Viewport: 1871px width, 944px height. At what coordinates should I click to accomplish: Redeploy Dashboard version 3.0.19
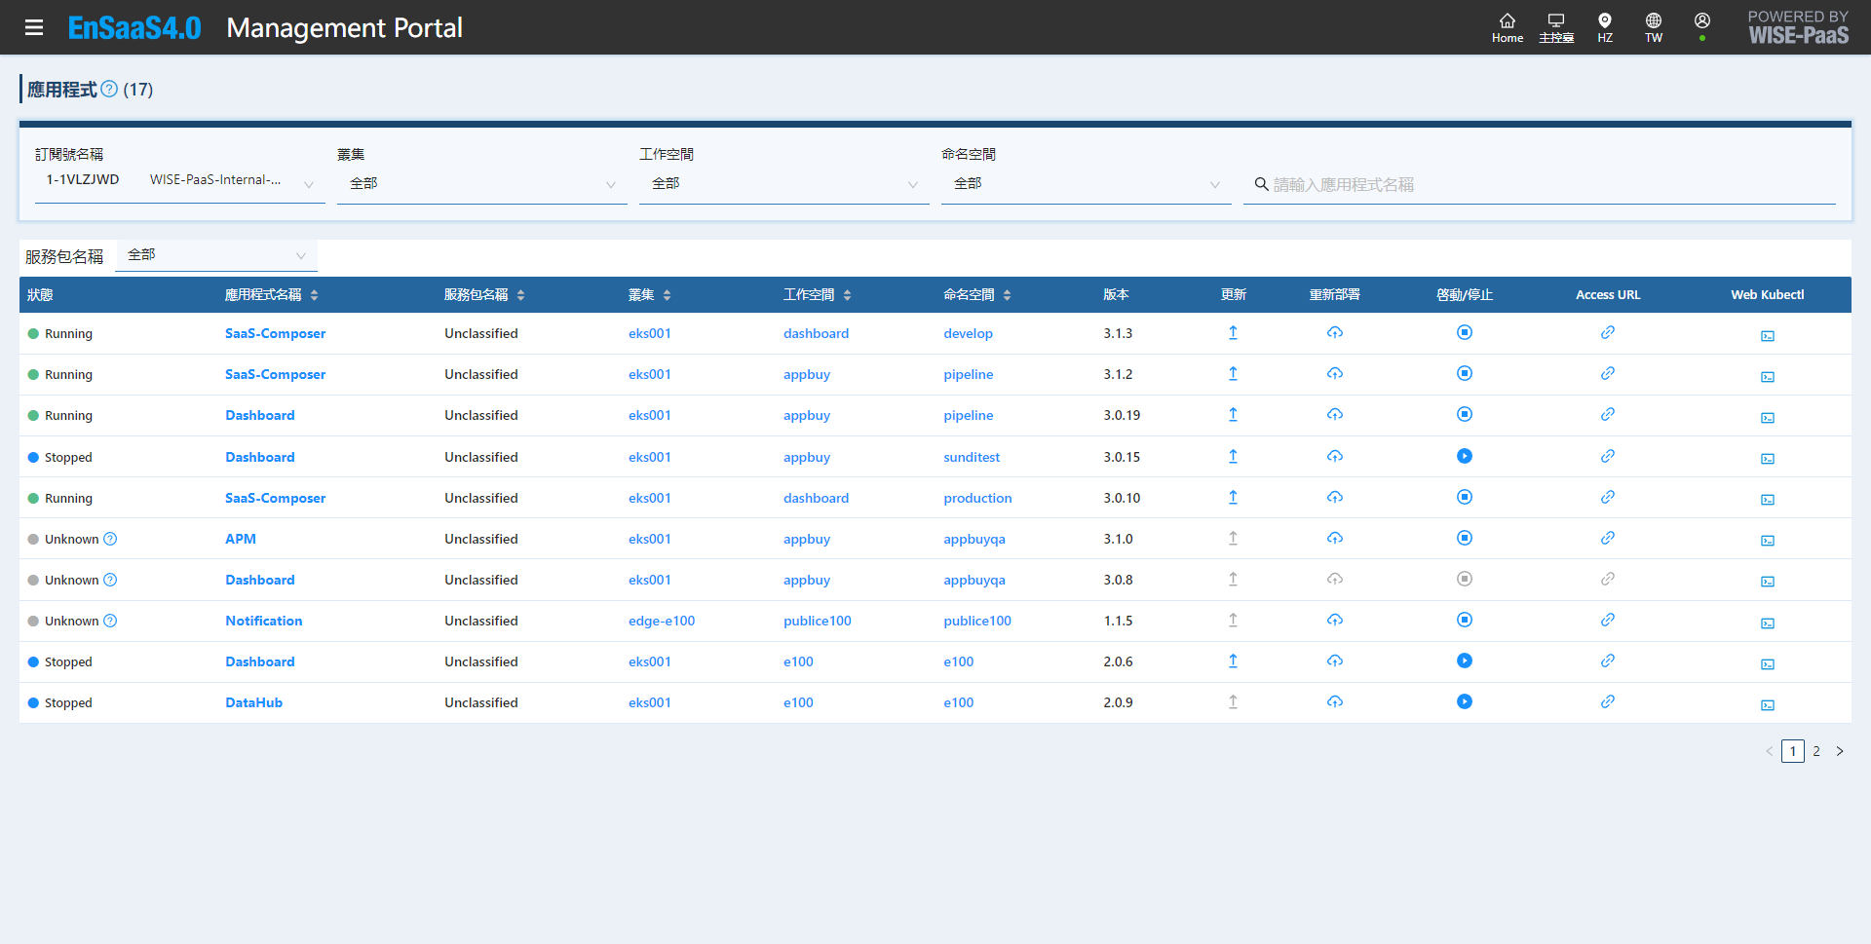click(1335, 415)
